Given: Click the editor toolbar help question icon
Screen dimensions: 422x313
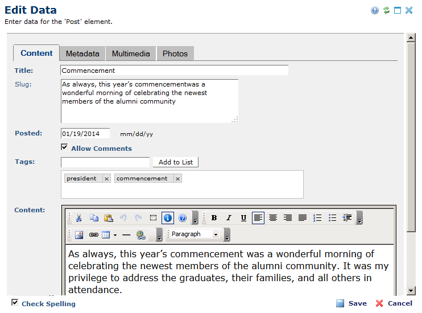Looking at the screenshot, I should point(183,218).
